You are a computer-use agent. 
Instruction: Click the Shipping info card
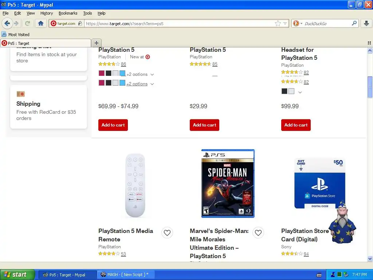coord(48,107)
